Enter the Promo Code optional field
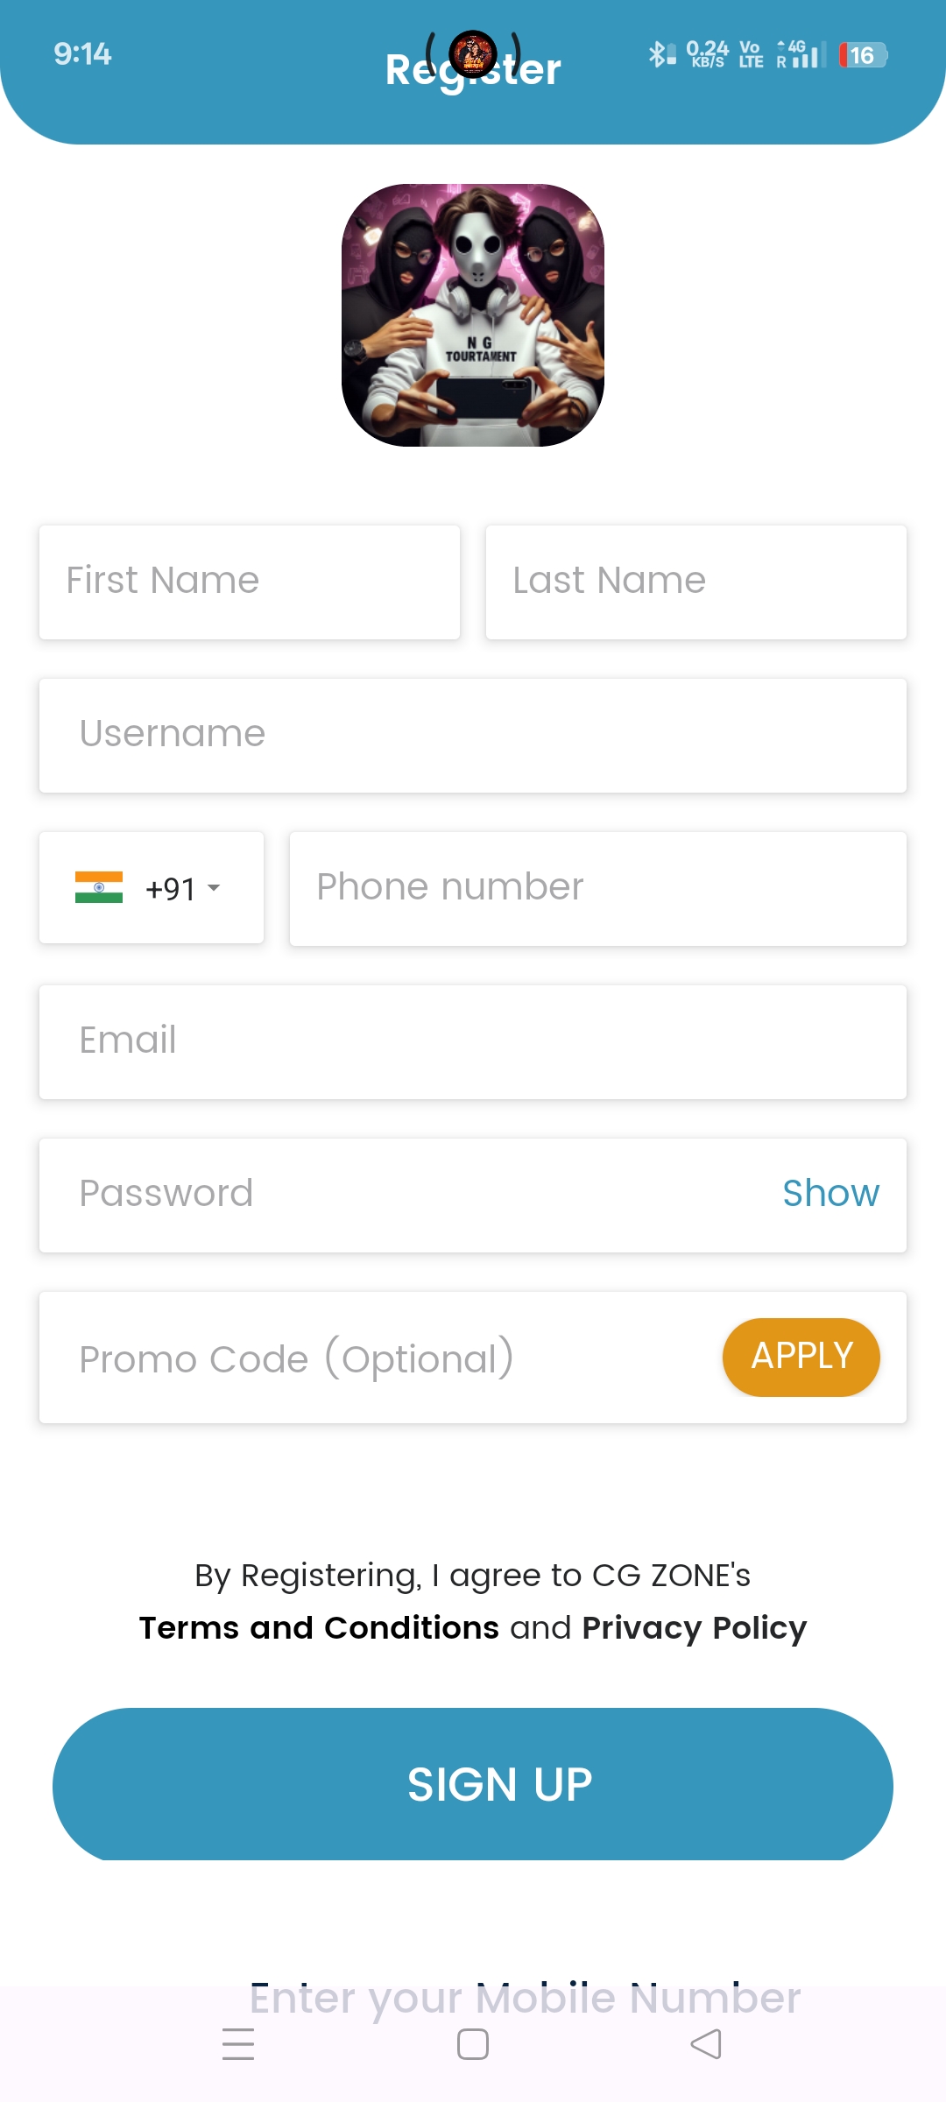Screen dimensions: 946x2102 pos(377,1358)
